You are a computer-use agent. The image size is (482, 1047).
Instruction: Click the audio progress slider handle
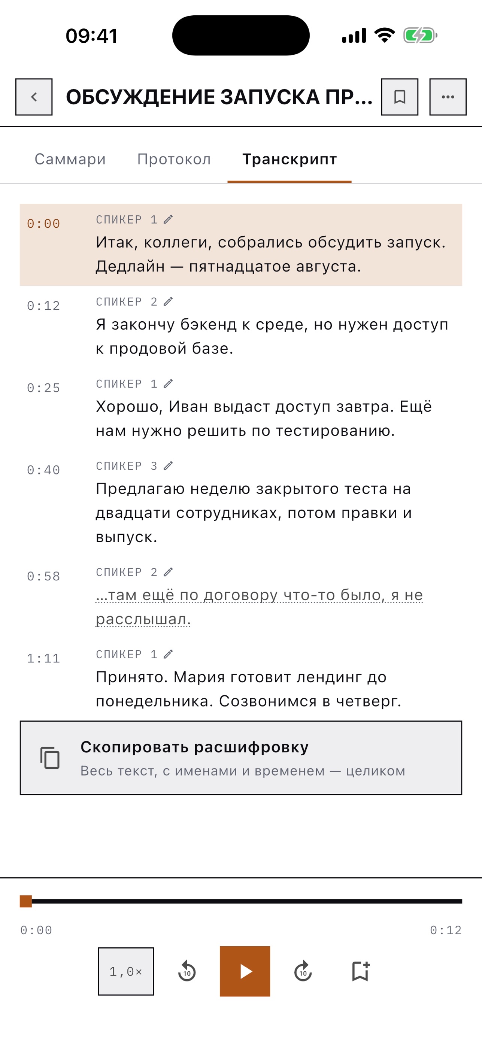tap(25, 901)
